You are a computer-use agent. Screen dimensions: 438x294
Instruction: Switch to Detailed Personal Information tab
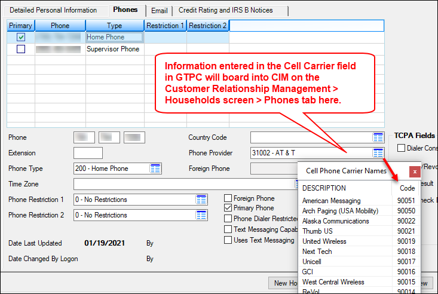click(x=53, y=10)
